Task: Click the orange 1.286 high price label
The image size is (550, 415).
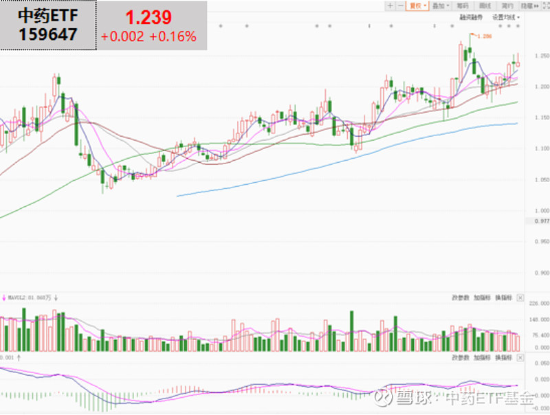Action: [x=485, y=36]
